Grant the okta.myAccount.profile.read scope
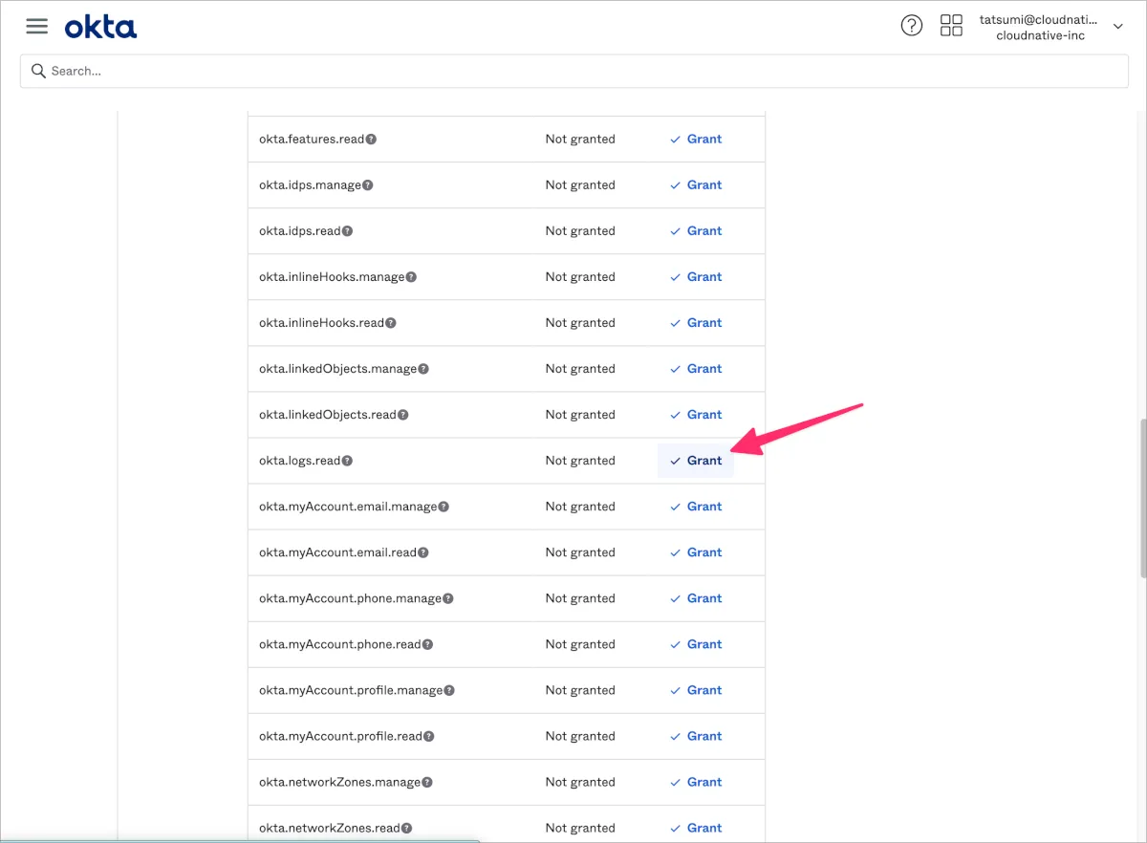Screen dimensions: 1147x843 [696, 735]
